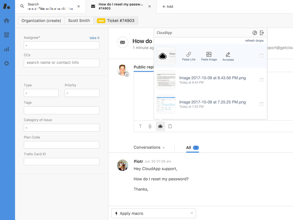Close the CloudApp drops panel via cloud icon
The width and height of the screenshot is (293, 220).
tap(160, 126)
